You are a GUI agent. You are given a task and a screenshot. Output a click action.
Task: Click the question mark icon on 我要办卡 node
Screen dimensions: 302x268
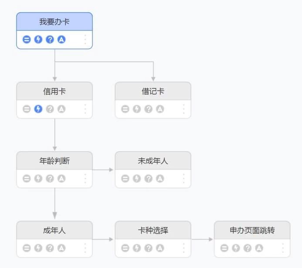[50, 40]
